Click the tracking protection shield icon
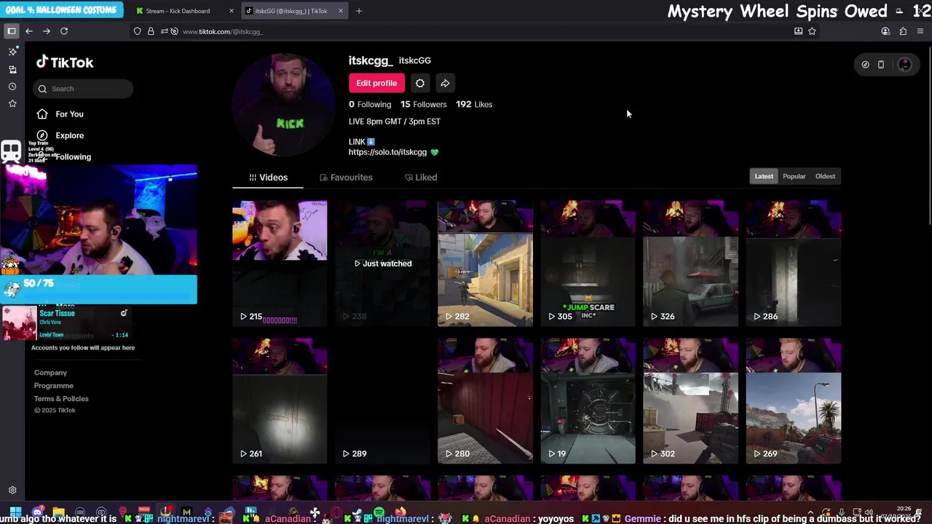This screenshot has height=524, width=932. click(137, 31)
